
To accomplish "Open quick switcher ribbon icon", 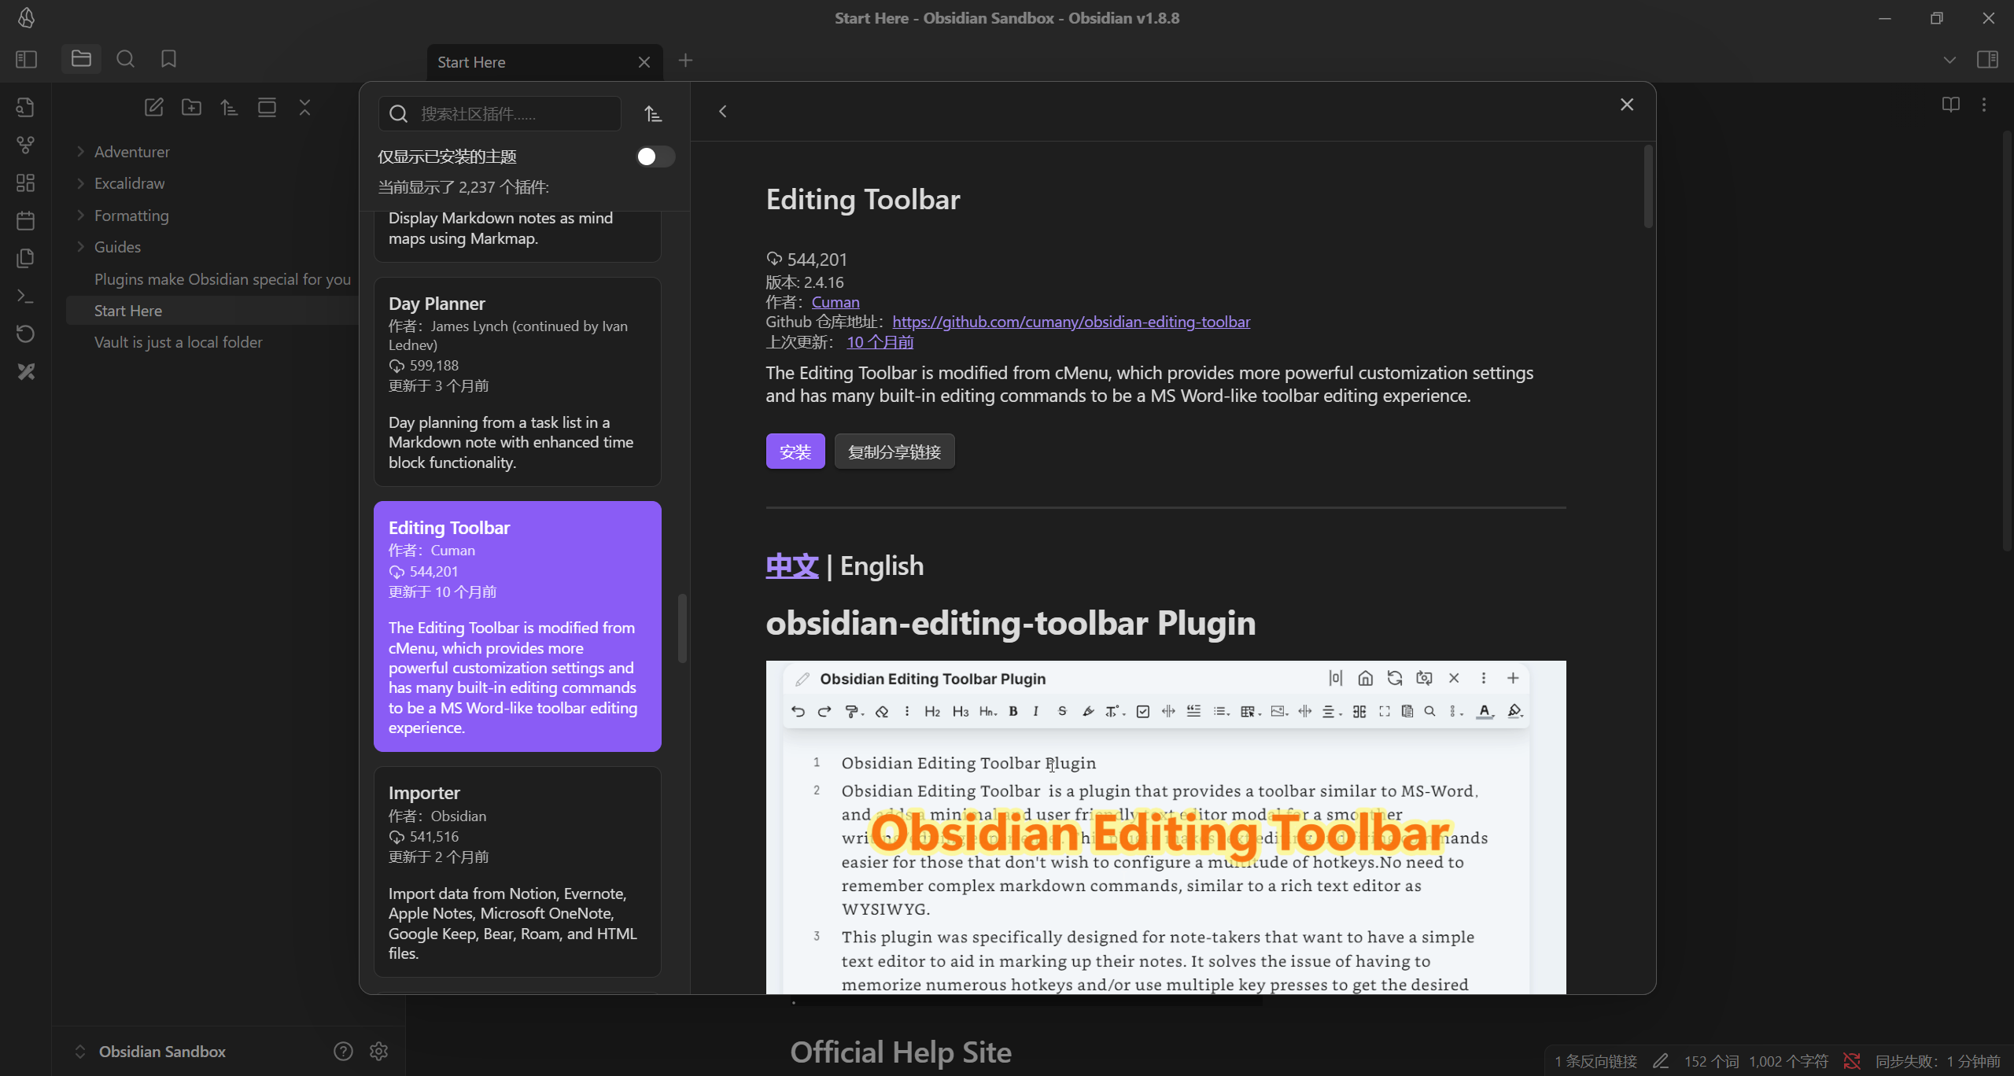I will point(25,108).
